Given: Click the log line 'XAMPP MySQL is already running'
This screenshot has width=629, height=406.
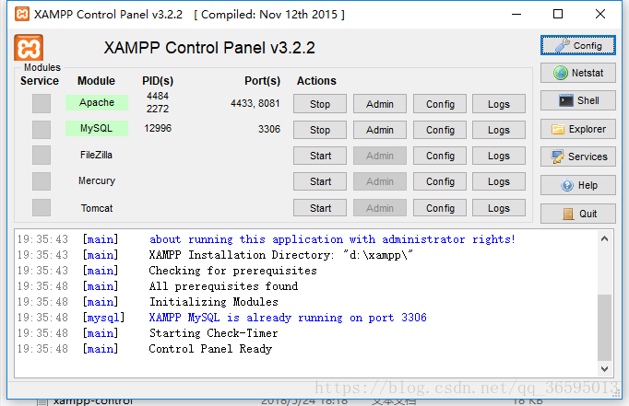Looking at the screenshot, I should click(288, 318).
